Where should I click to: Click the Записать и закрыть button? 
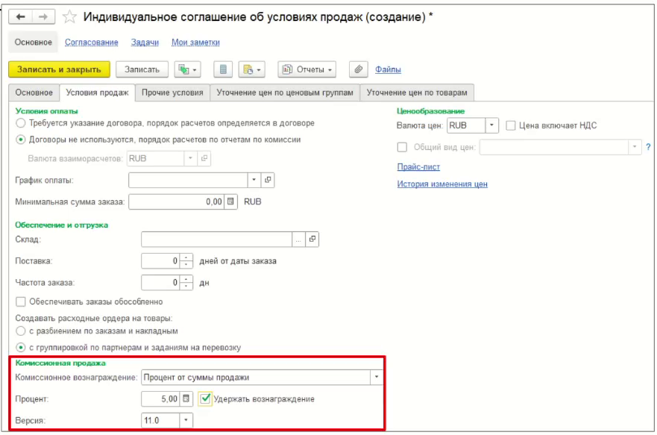pyautogui.click(x=59, y=69)
